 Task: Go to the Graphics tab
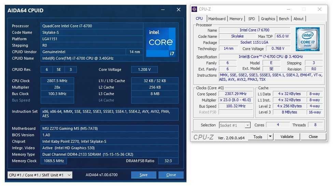[x=268, y=19]
